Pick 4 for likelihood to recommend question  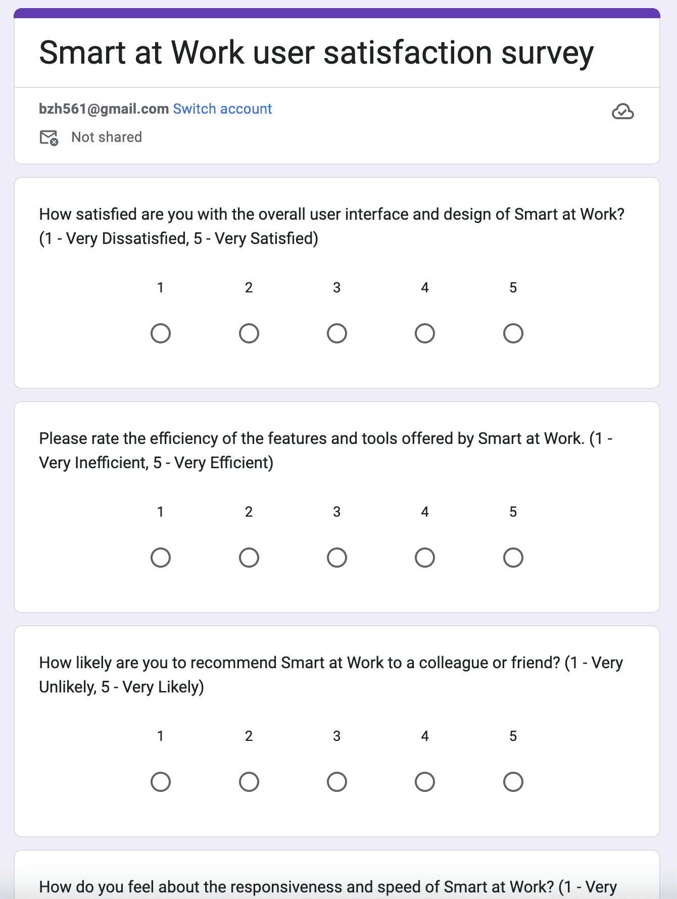coord(425,782)
